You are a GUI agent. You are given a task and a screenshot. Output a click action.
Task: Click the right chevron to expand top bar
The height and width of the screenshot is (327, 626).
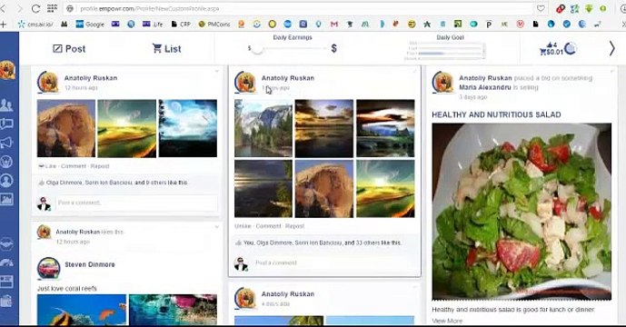(611, 49)
